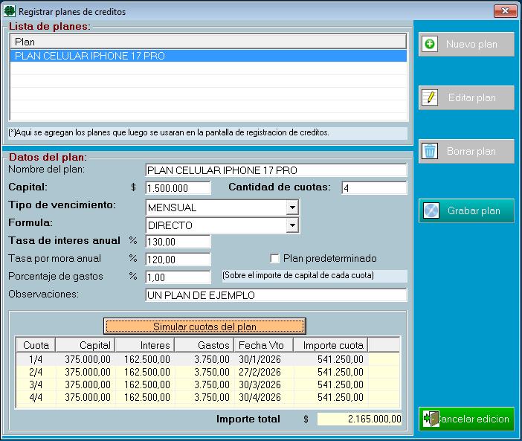The image size is (522, 441).
Task: Click the Tasa por mora anual field
Action: [178, 260]
